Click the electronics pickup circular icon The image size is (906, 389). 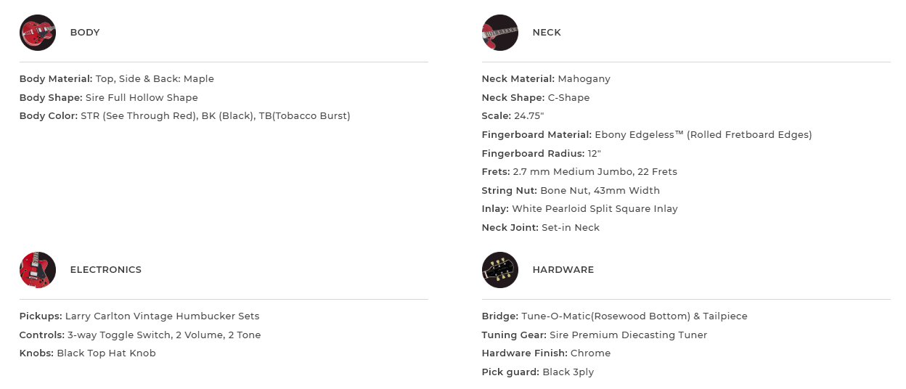pos(38,270)
